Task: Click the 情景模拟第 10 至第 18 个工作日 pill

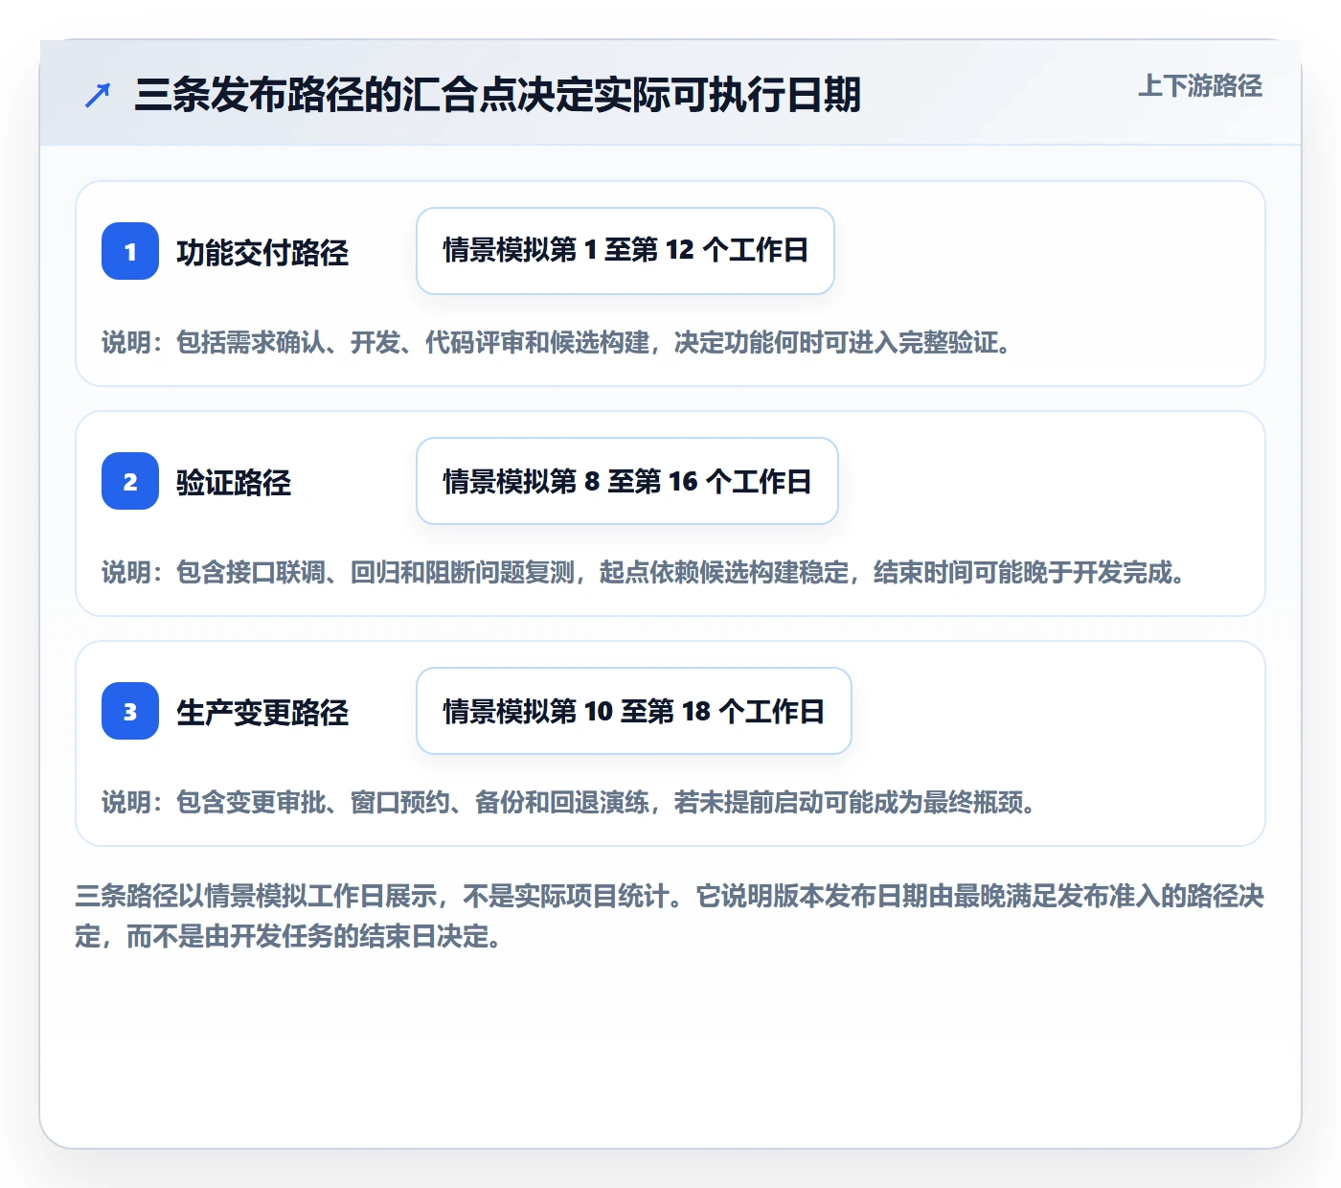Action: click(634, 711)
